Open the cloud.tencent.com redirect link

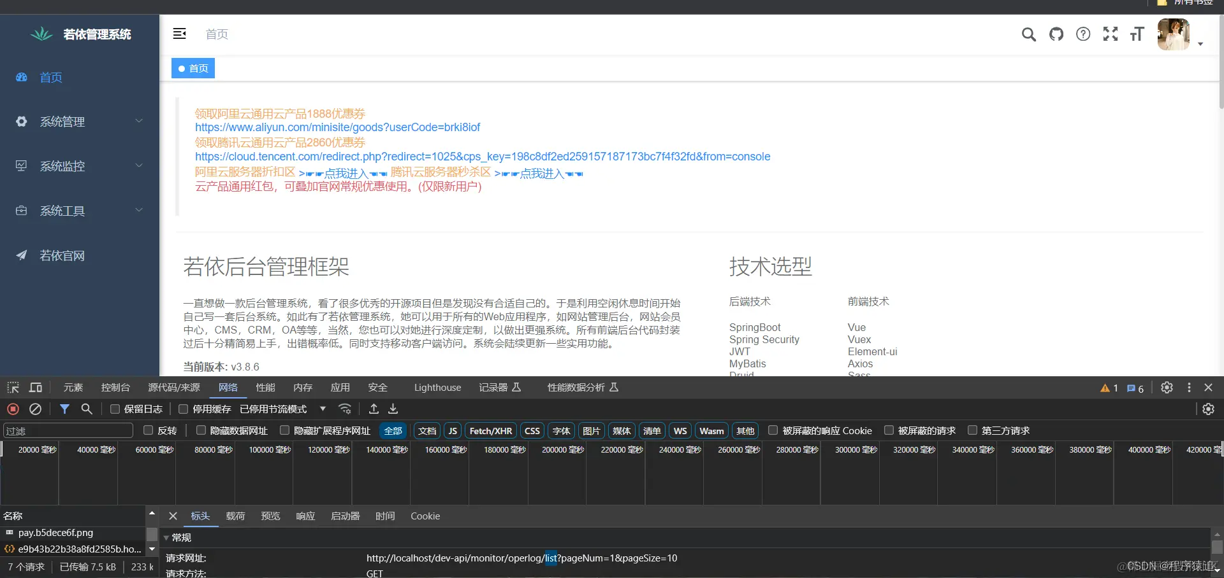tap(483, 157)
